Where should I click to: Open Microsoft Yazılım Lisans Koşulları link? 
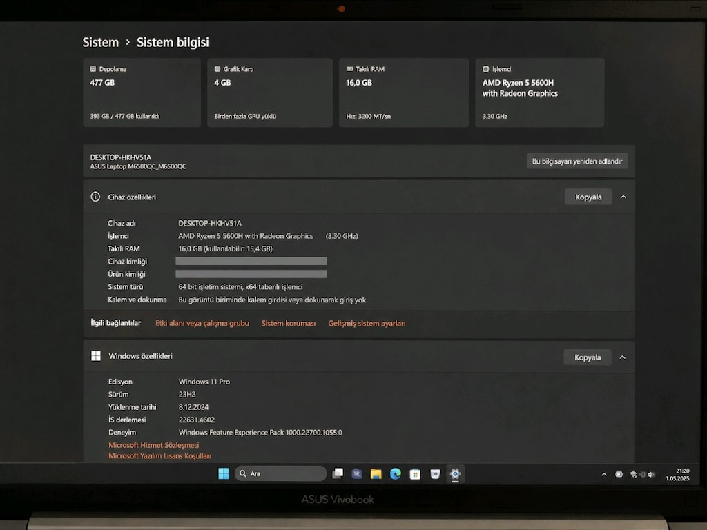pos(159,456)
